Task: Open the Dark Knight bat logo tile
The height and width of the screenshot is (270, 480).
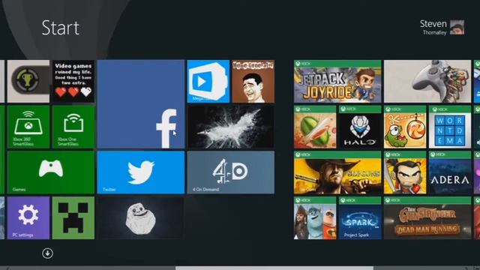Action: click(x=231, y=127)
